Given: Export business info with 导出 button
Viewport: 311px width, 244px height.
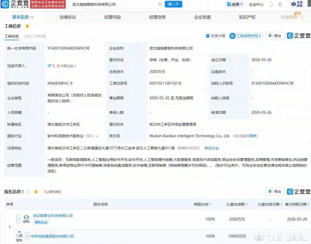Looking at the screenshot, I should tap(275, 36).
